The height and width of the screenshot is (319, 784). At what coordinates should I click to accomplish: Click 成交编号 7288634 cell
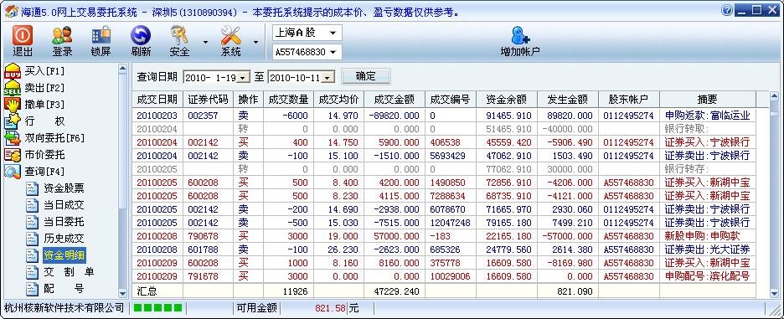(451, 195)
